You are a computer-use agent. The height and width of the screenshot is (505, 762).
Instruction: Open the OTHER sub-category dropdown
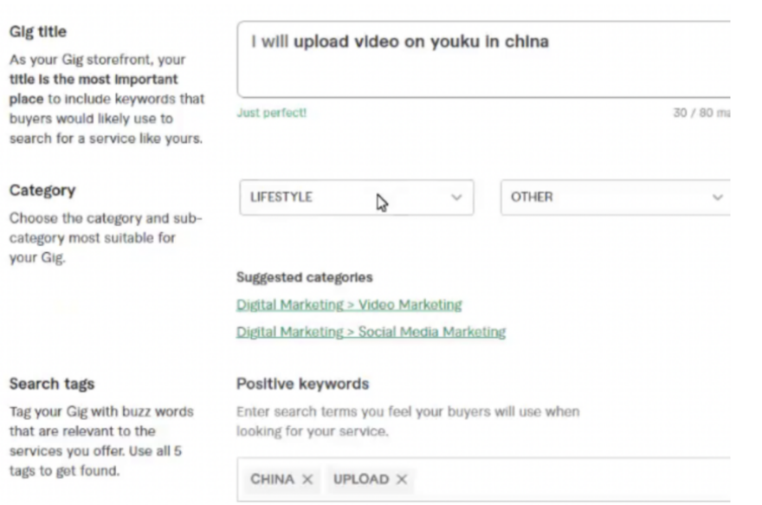click(x=616, y=197)
